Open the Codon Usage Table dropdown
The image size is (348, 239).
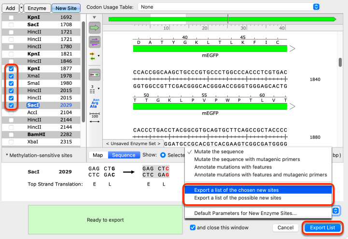click(x=229, y=7)
